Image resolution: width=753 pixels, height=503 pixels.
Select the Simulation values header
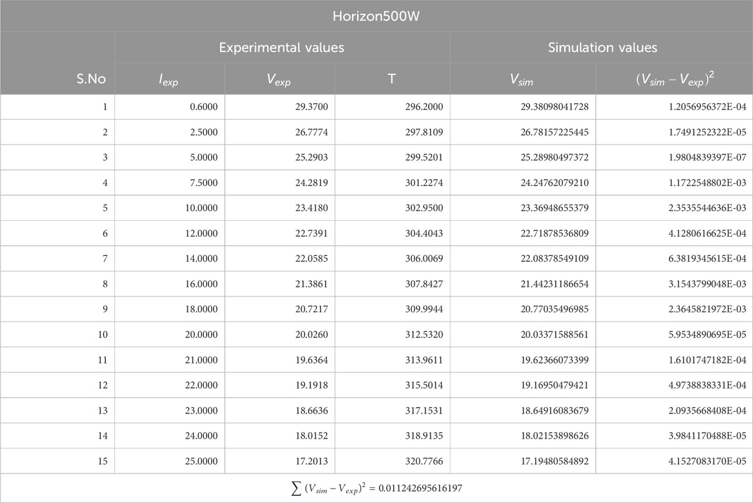coord(602,47)
